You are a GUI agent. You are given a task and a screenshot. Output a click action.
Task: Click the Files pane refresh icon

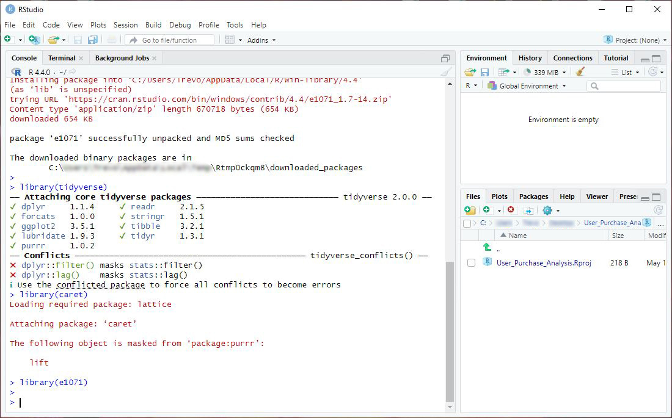[x=659, y=210]
